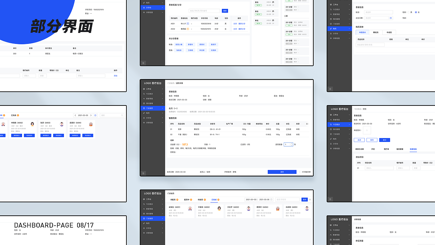This screenshot has height=245, width=435.
Task: Click 购药 icon in 开方 window sidebar
Action: [x=331, y=139]
